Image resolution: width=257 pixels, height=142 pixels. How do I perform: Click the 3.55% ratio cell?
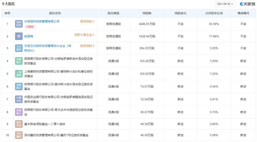point(214,48)
